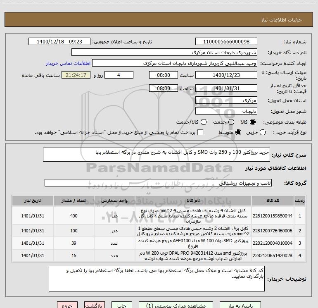
Task: Click the request creator field
Action: click(x=175, y=63)
